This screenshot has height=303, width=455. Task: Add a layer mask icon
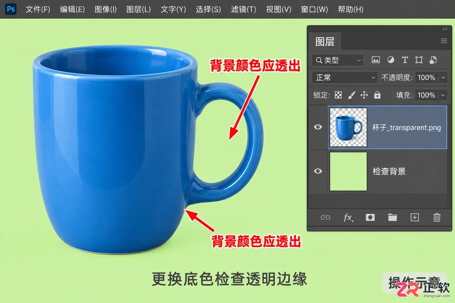370,217
